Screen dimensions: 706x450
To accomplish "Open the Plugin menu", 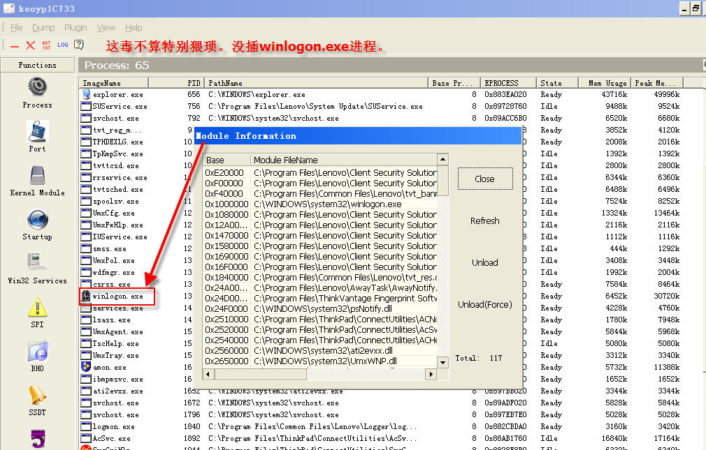I will [75, 27].
